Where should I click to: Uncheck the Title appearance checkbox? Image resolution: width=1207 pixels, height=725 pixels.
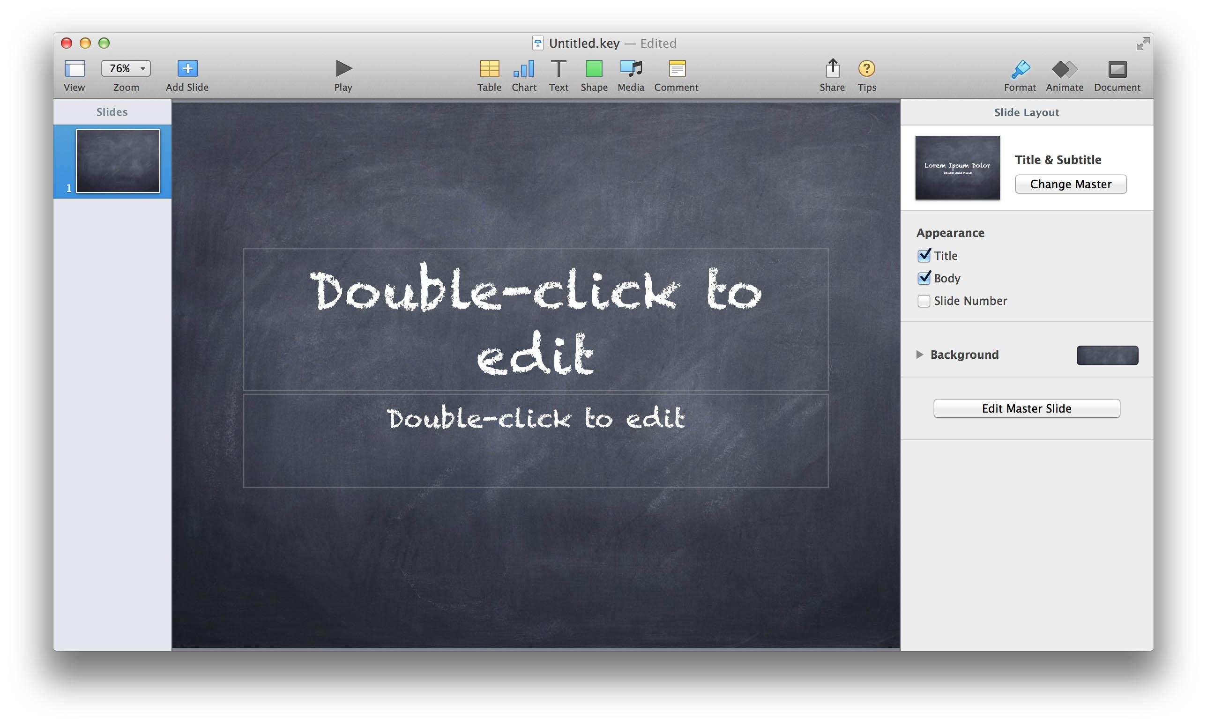coord(924,256)
